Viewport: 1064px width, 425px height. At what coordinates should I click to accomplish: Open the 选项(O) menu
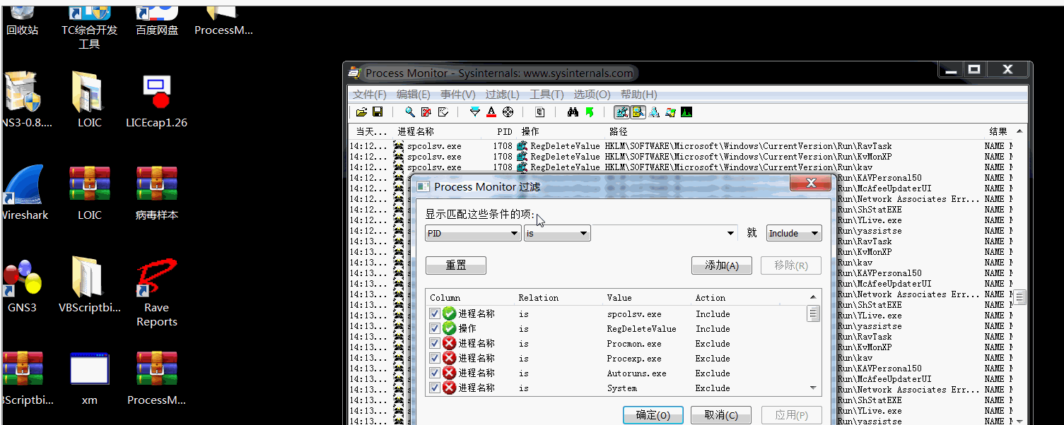coord(592,94)
